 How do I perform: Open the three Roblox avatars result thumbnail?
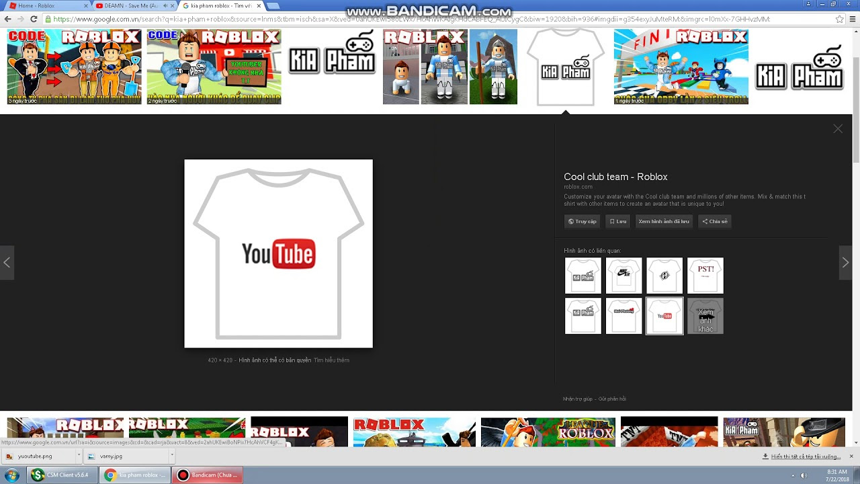(x=450, y=67)
